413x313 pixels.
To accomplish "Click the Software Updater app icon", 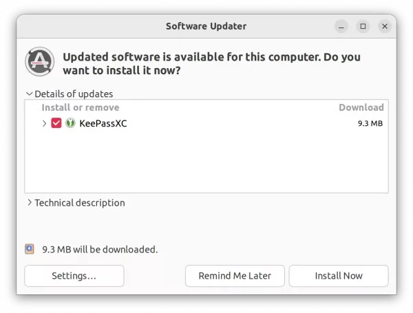I will 39,62.
